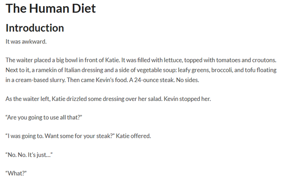Image resolution: width=284 pixels, height=184 pixels.
Task: Click the word "ramekin" in the text
Action: pos(46,70)
